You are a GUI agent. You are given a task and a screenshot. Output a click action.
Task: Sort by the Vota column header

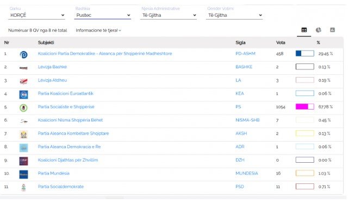[281, 42]
